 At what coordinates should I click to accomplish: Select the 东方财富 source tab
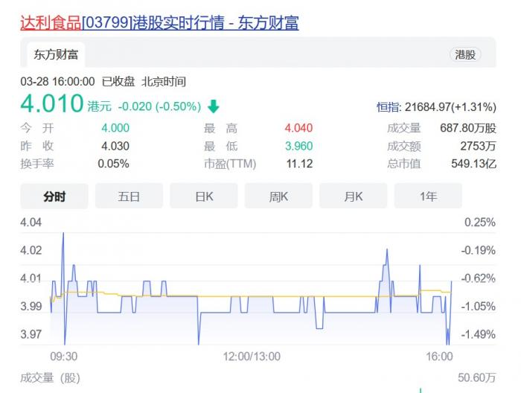pyautogui.click(x=56, y=54)
